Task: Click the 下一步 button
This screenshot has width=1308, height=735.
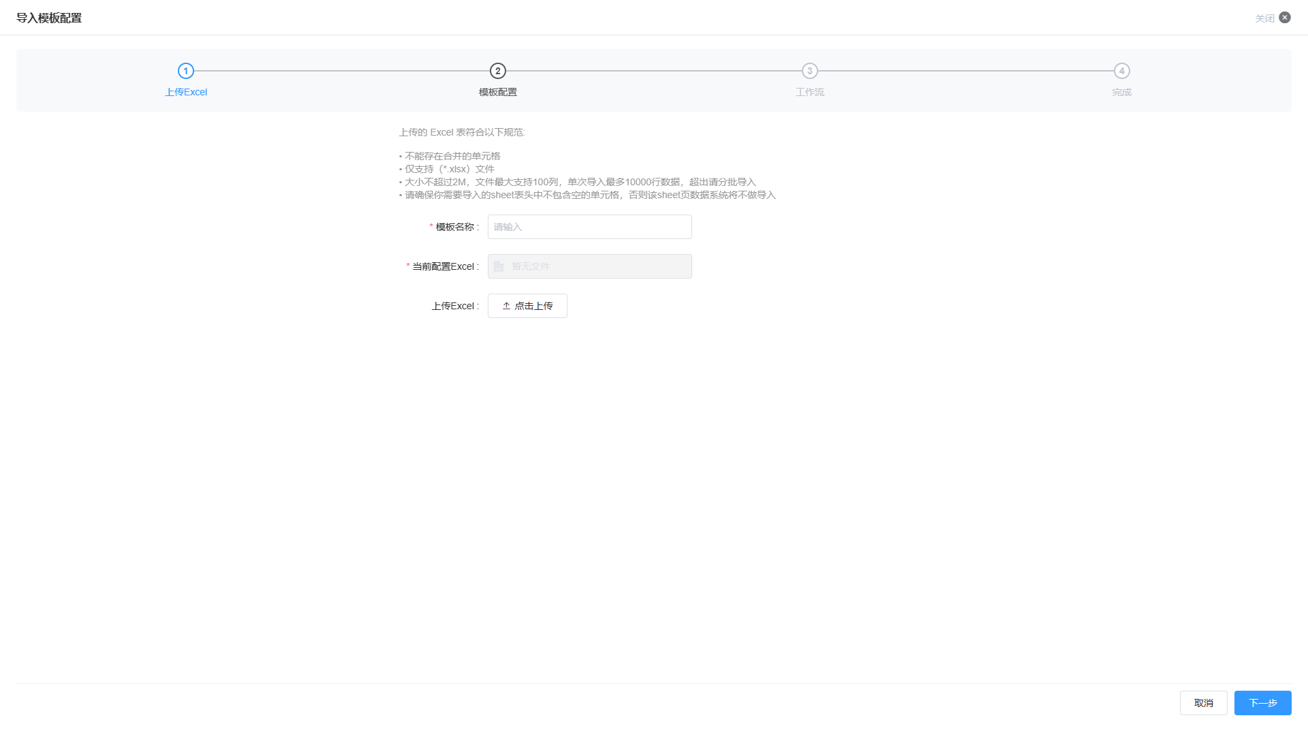Action: (1263, 703)
